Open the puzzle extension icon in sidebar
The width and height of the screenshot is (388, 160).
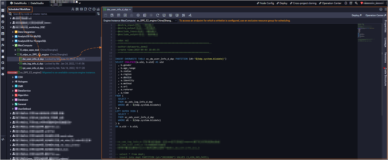pyautogui.click(x=3, y=57)
